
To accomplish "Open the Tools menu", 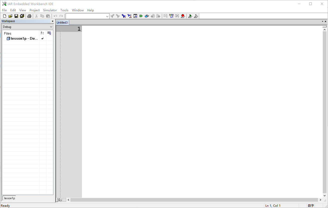I will 64,10.
